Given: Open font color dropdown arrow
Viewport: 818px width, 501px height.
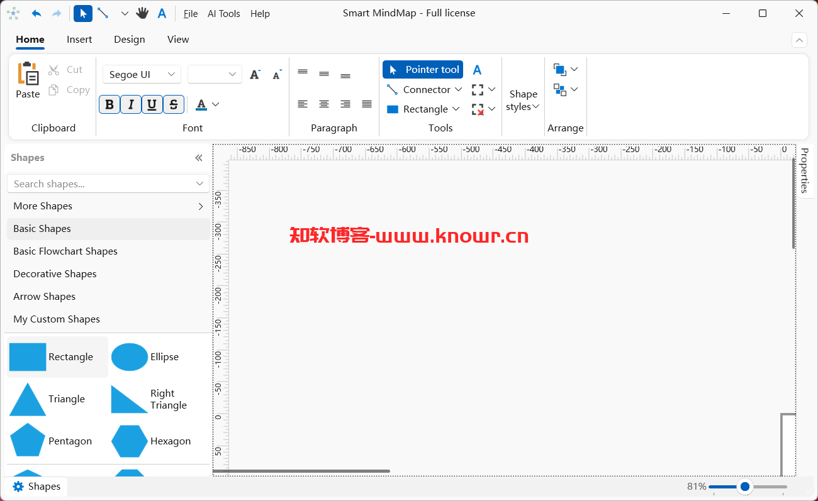Looking at the screenshot, I should click(x=215, y=104).
